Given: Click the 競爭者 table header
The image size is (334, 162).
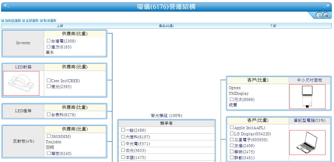Looking at the screenshot, I should coord(166,123).
